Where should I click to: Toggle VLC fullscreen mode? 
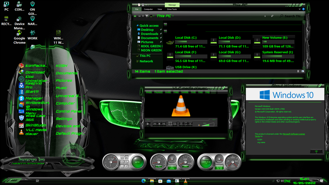click(x=170, y=124)
